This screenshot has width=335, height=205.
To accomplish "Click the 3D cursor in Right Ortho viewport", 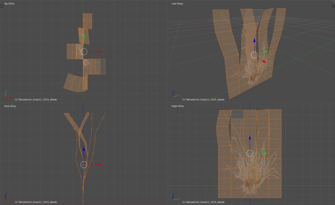I will tap(250, 153).
